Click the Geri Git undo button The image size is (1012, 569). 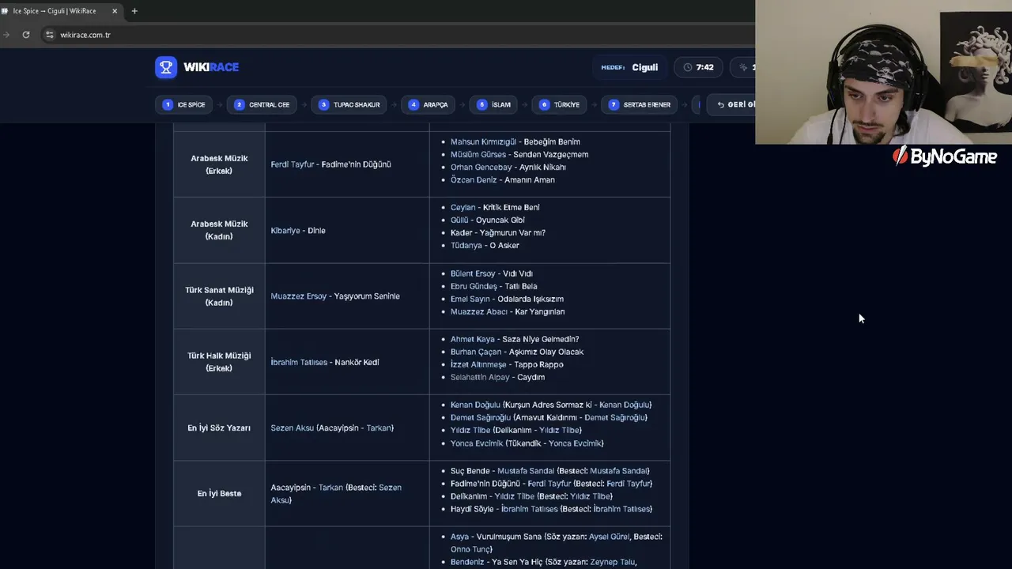coord(732,104)
